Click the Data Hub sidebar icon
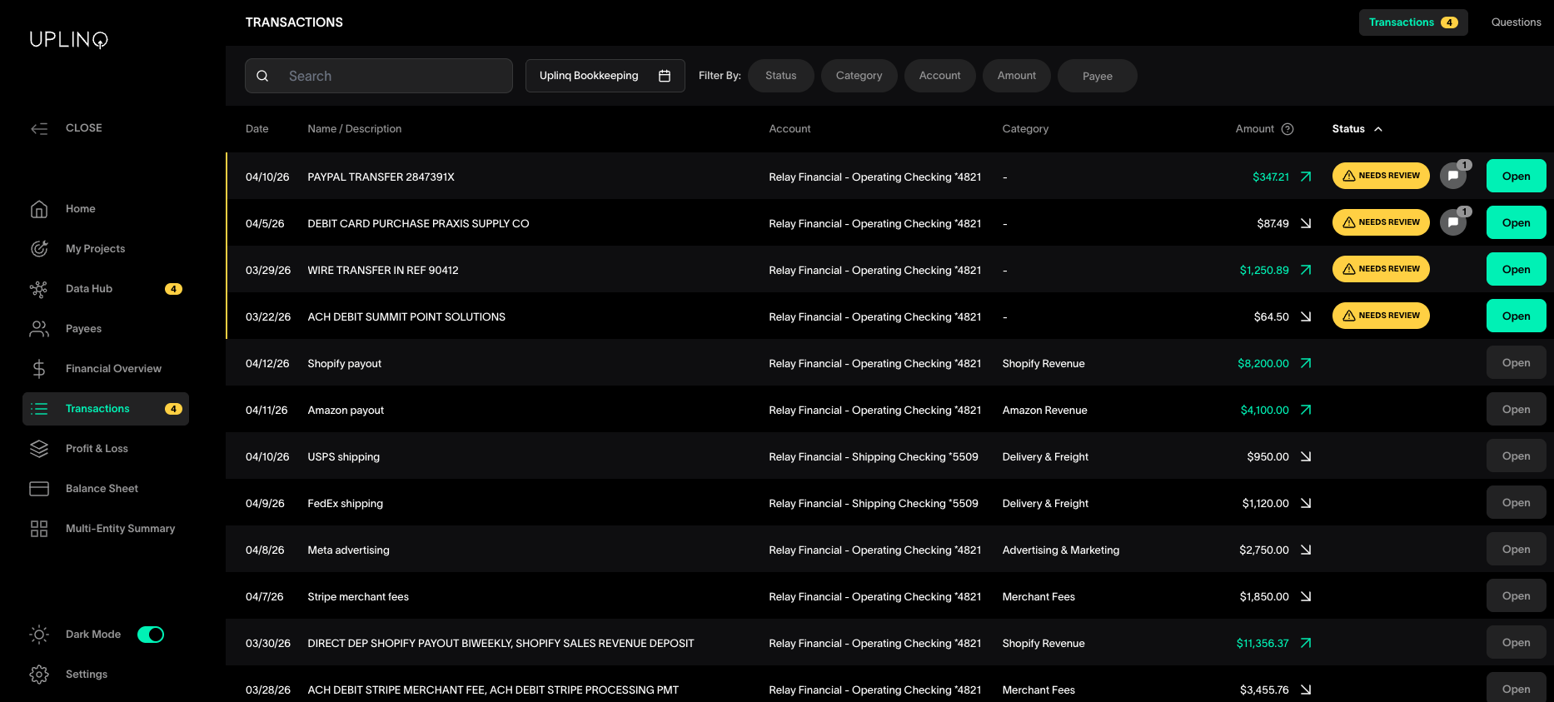Screen dimensions: 1554x702 point(39,289)
